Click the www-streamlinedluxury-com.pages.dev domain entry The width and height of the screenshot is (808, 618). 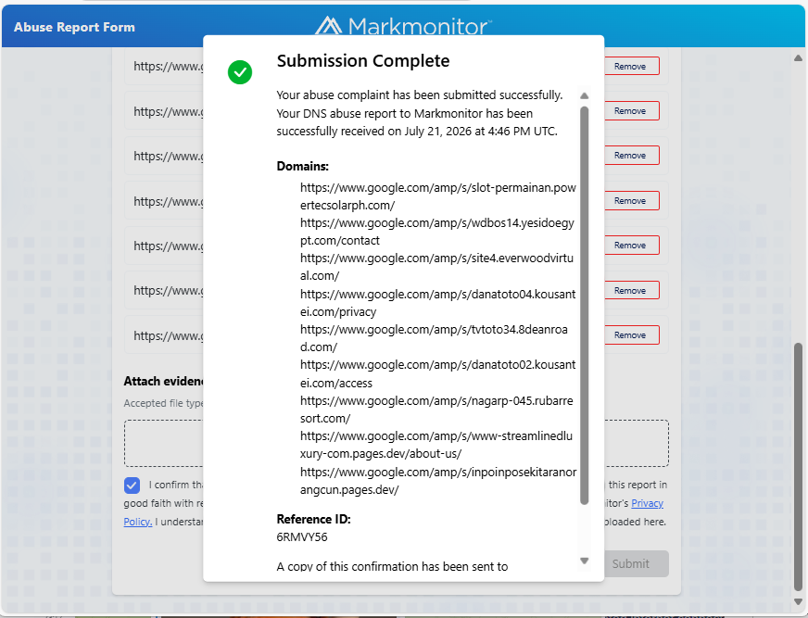436,445
